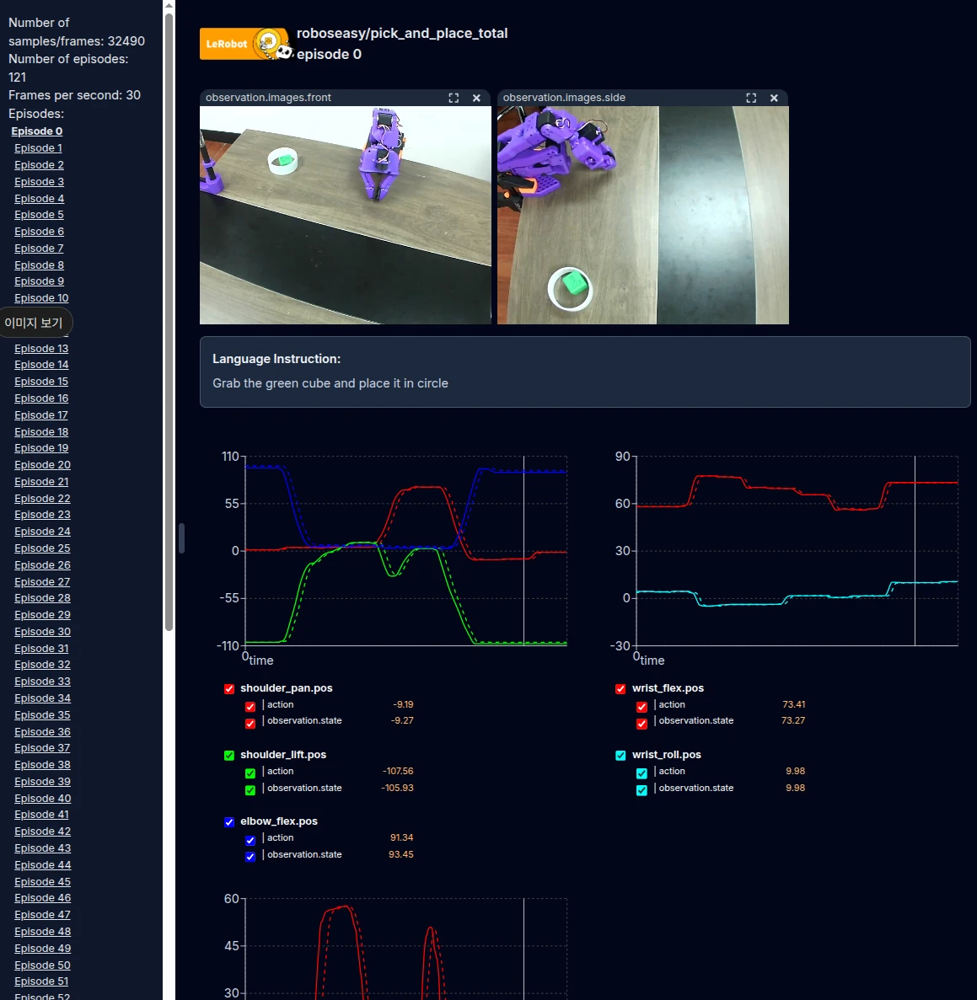Open Episode 45 in the sidebar
This screenshot has width=977, height=1000.
(x=43, y=881)
